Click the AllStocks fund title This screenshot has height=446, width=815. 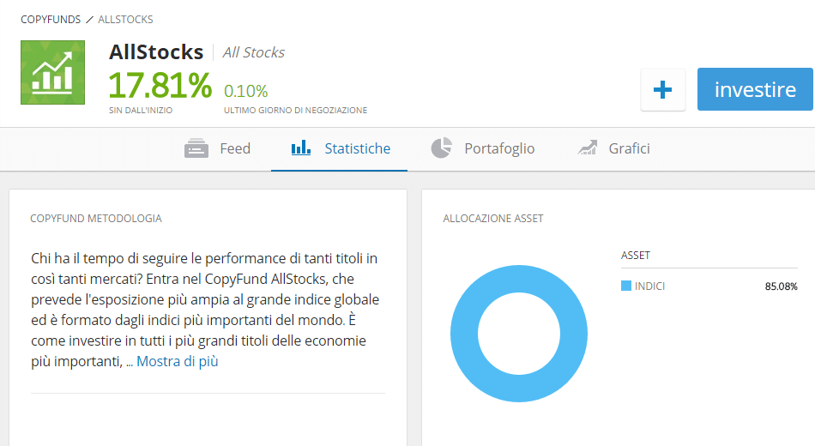(x=156, y=52)
